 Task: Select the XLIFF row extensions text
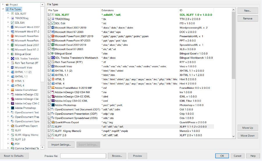(x=113, y=127)
